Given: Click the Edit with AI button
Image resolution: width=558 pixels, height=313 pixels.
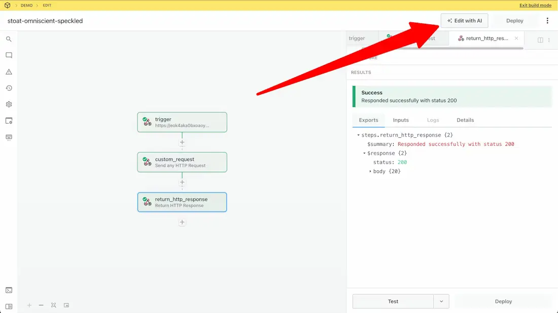Looking at the screenshot, I should coord(465,21).
